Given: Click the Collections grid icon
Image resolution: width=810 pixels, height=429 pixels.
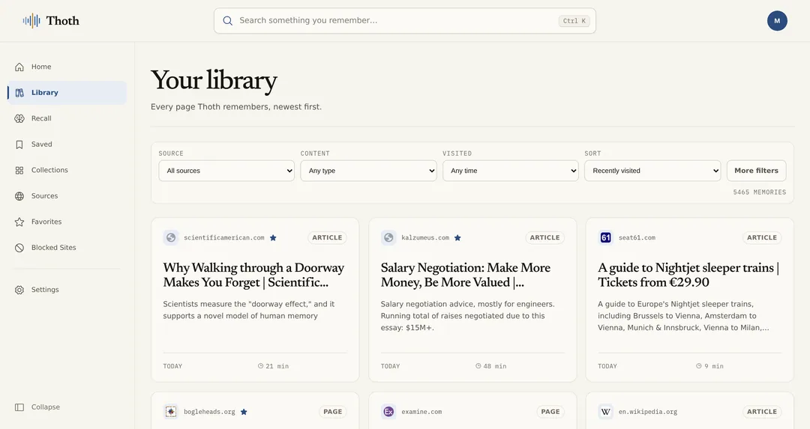Looking at the screenshot, I should click(x=19, y=170).
